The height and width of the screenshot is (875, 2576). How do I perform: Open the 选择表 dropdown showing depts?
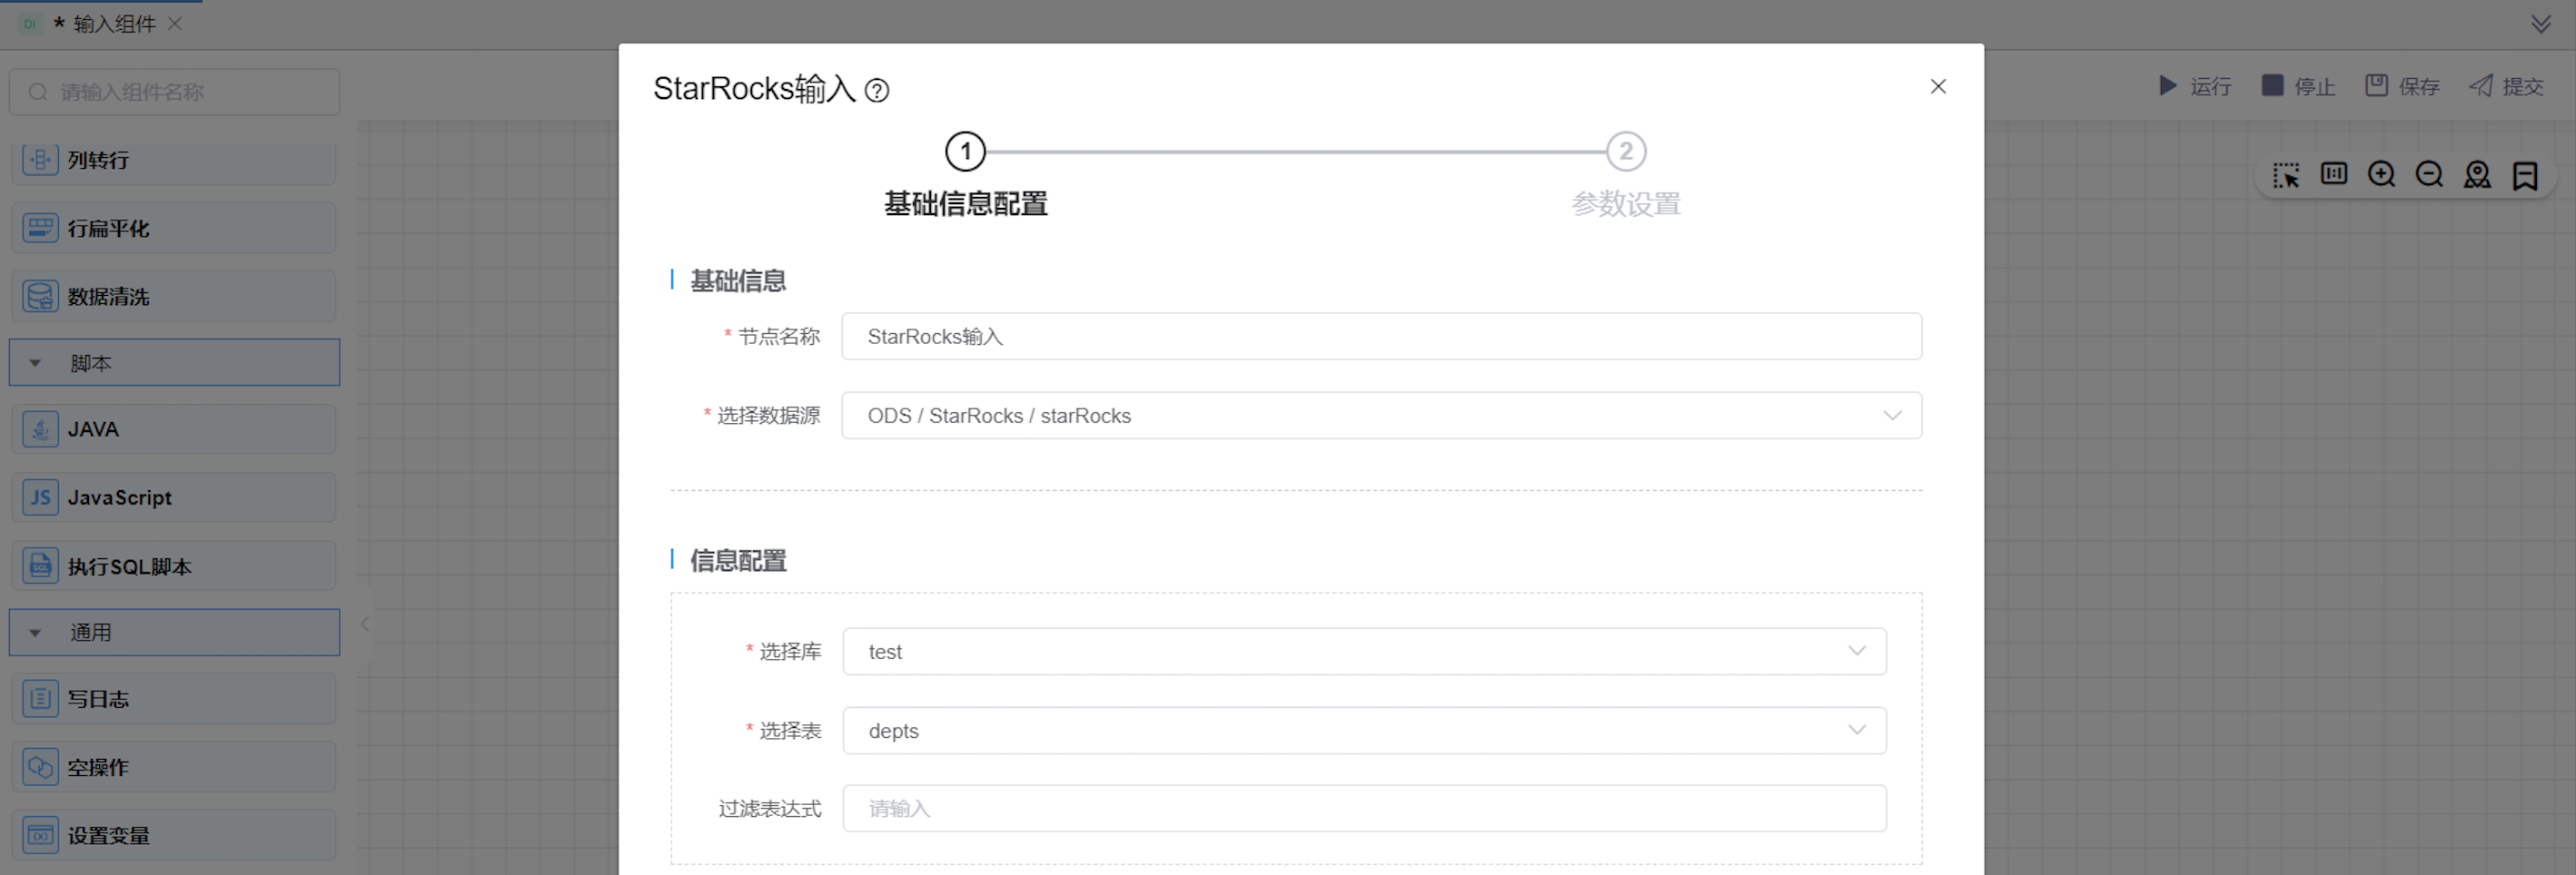pos(1364,730)
